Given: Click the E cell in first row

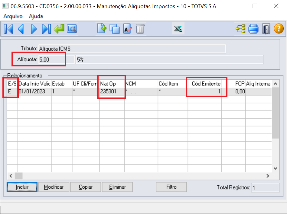Looking at the screenshot, I should coord(12,91).
